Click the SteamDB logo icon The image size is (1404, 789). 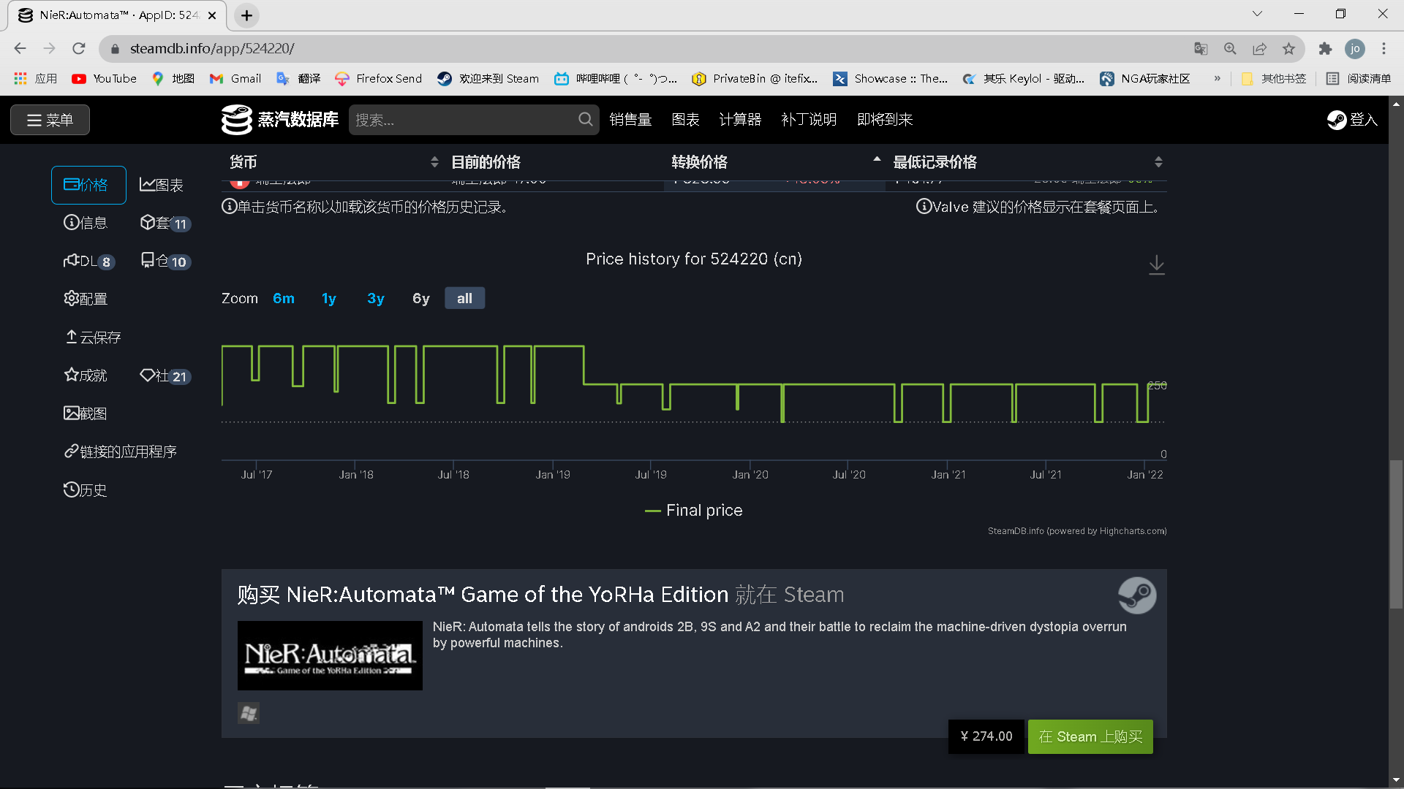236,120
